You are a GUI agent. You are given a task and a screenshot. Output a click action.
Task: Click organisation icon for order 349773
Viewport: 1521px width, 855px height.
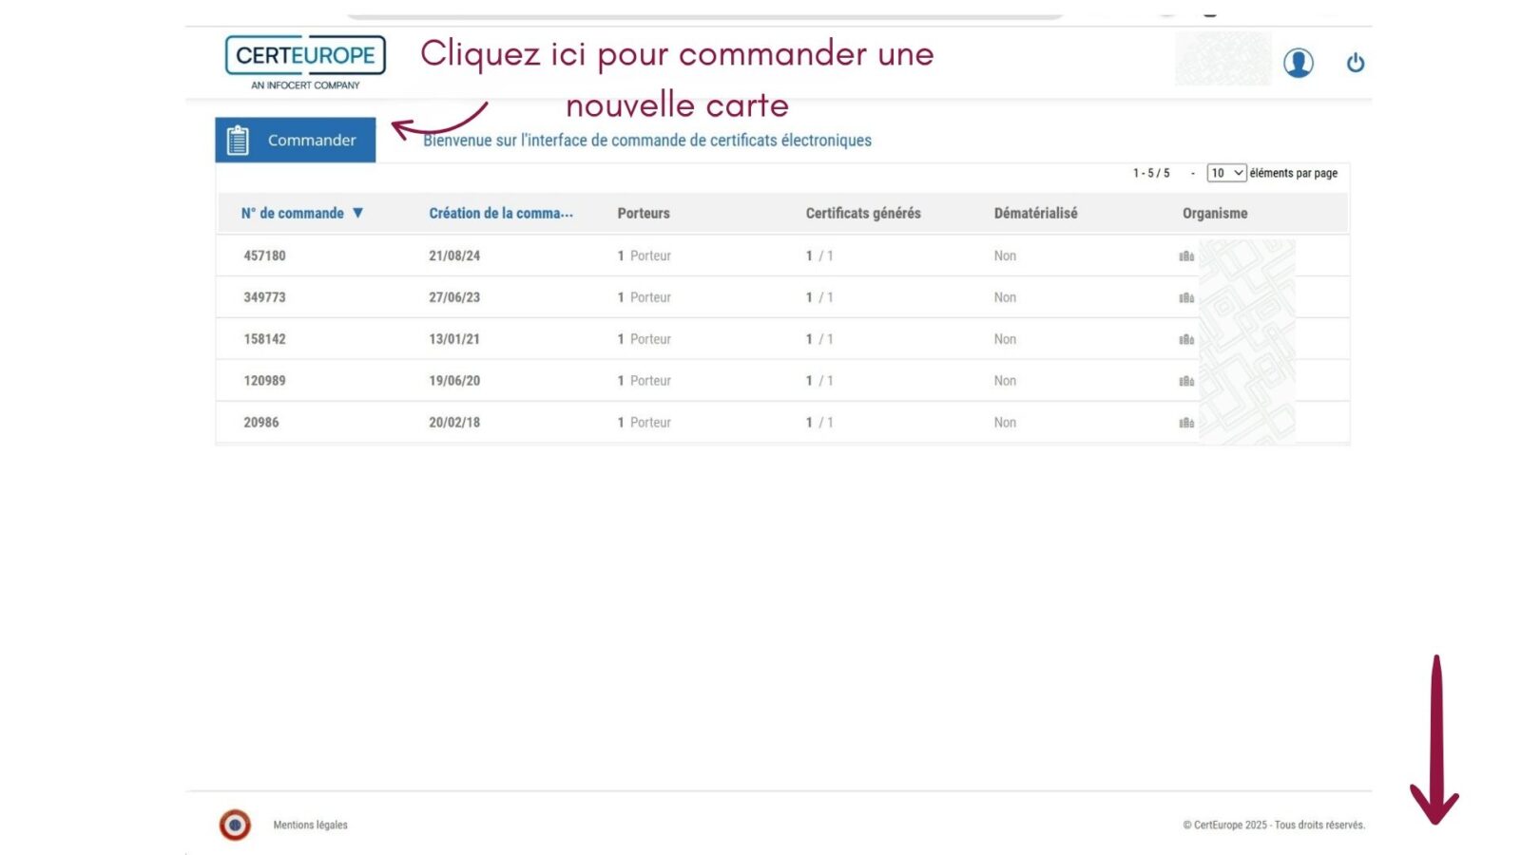click(1186, 297)
